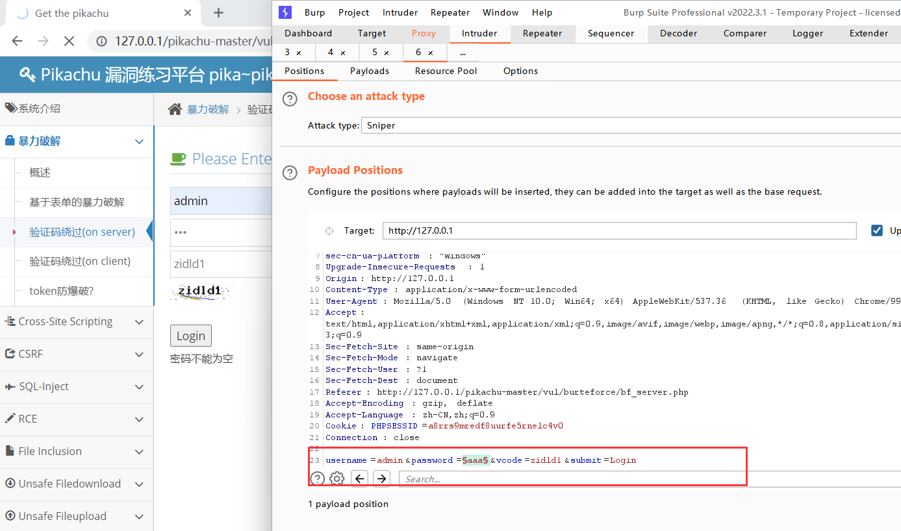Open the Burp menu
Screen dimensions: 901x531
coord(315,12)
